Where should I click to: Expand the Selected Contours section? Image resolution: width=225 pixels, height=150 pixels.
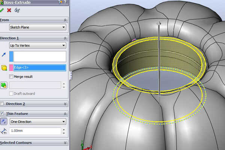tap(65, 142)
